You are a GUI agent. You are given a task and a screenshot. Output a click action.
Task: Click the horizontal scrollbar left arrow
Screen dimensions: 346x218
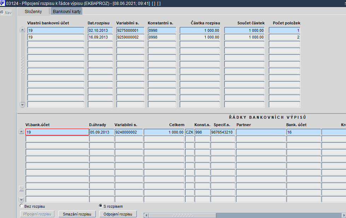[146, 216]
